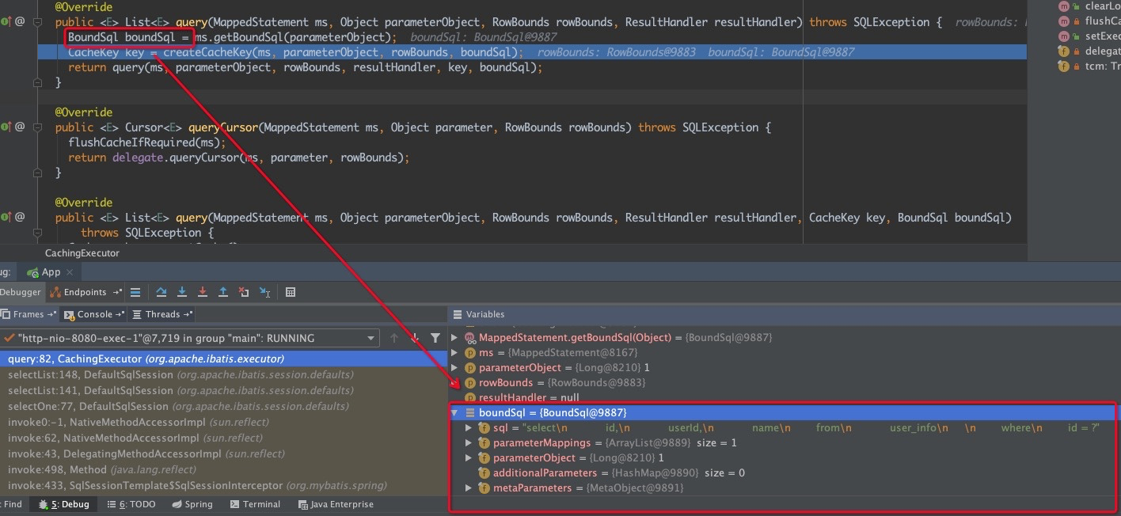
Task: Click the list icon beside boundSql variable
Action: pos(469,412)
